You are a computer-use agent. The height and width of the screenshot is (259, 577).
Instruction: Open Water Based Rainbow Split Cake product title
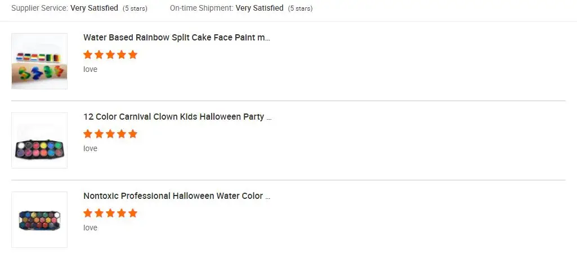(x=177, y=38)
